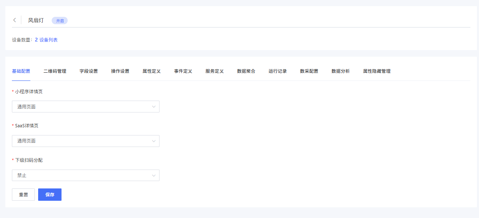Go to the 操作设置 tab
The image size is (479, 218).
pyautogui.click(x=120, y=71)
